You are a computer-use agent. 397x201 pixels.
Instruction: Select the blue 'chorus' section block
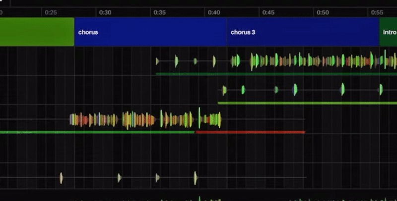coord(150,32)
